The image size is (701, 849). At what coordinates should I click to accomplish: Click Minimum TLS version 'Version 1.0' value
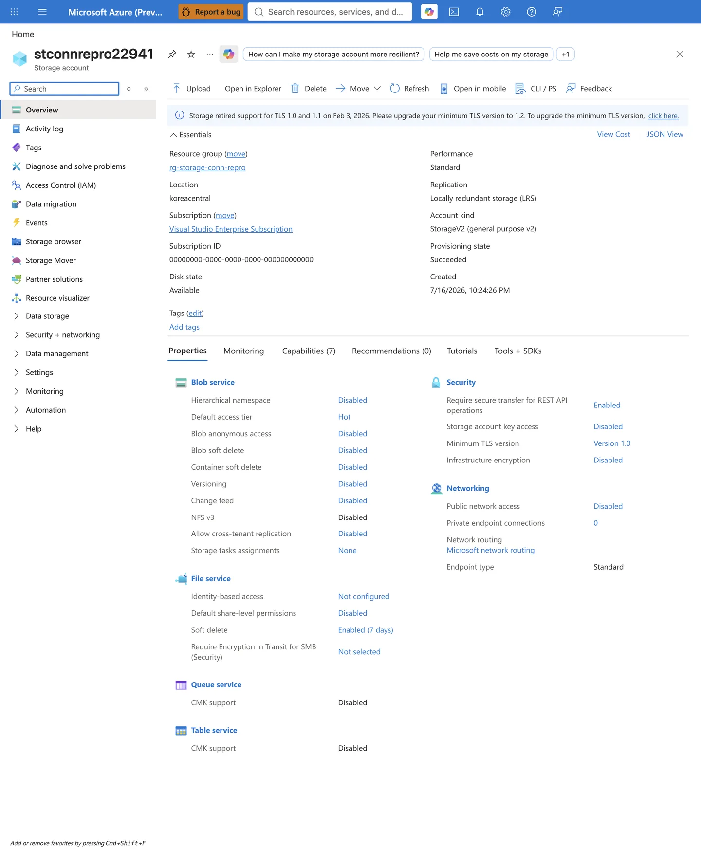(x=612, y=443)
